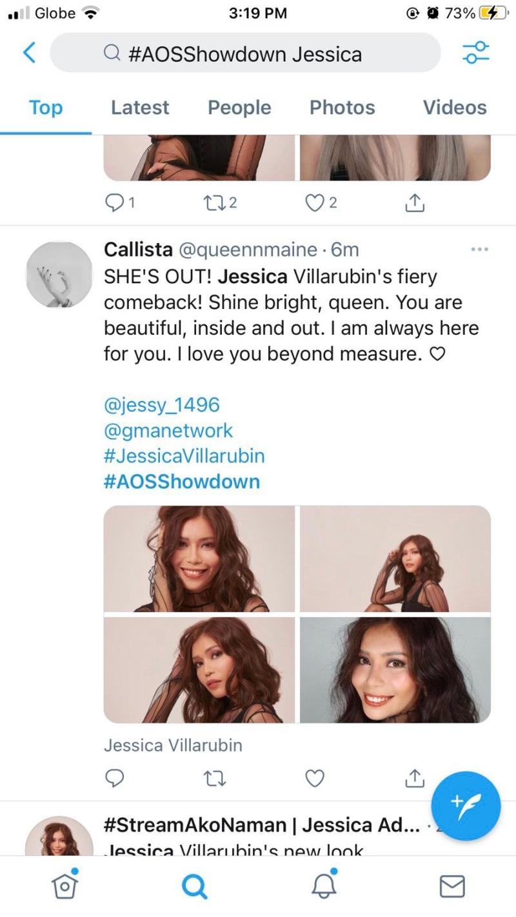This screenshot has width=516, height=917.
Task: Switch to the Latest tab
Action: (139, 108)
